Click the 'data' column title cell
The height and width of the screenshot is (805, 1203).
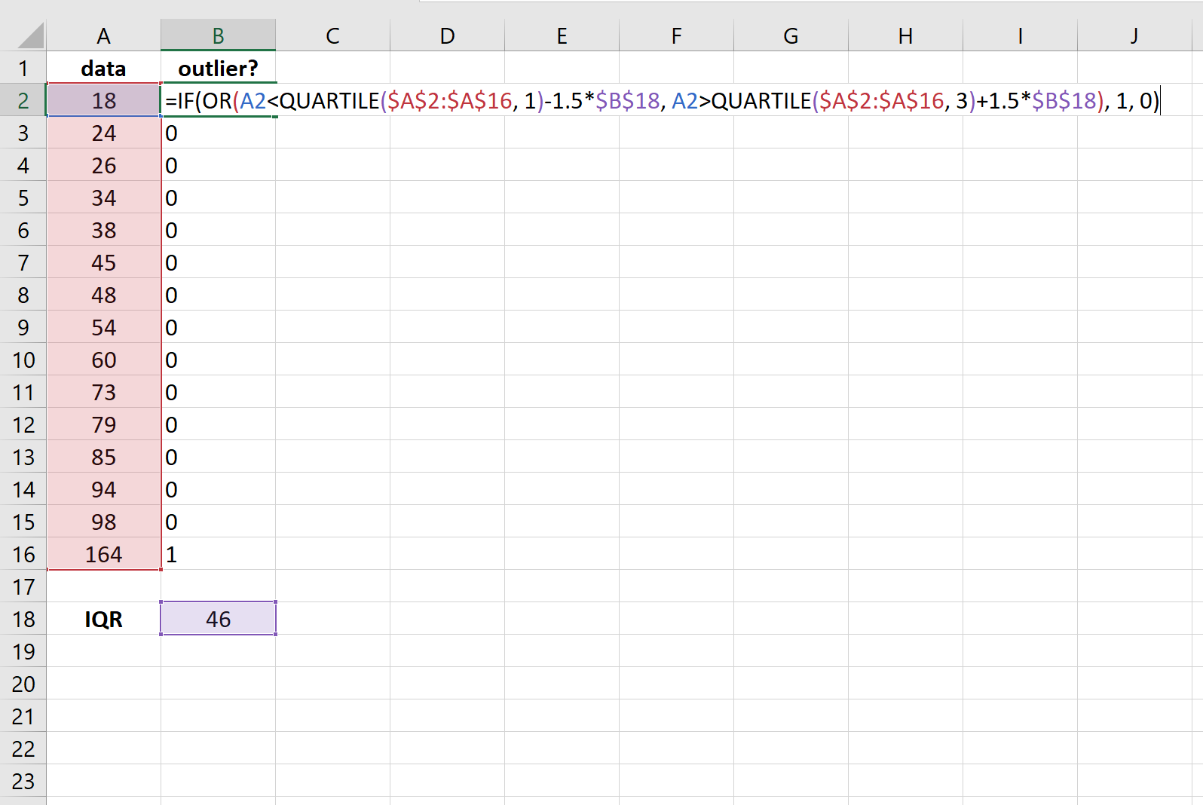[103, 69]
